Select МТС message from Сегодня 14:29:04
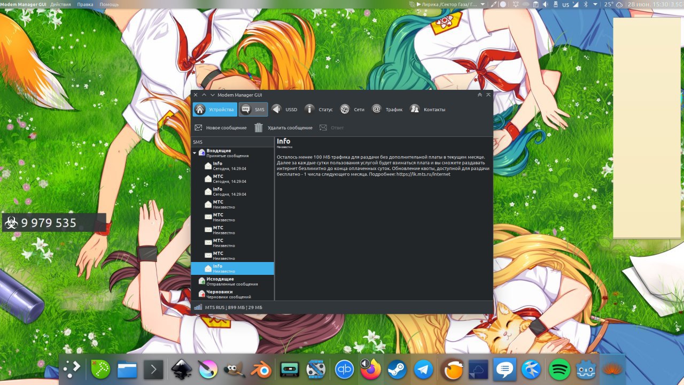 coord(232,179)
